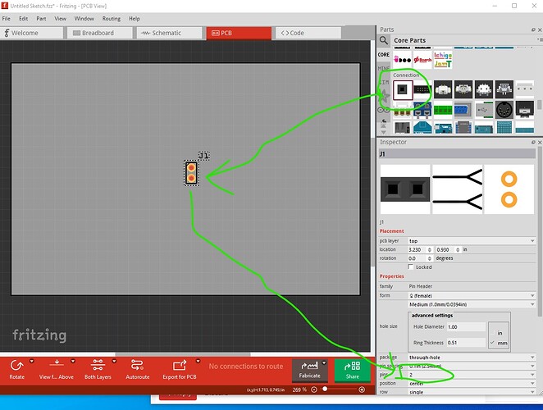This screenshot has width=543, height=410.
Task: Click the View from Above icon
Action: [56, 364]
